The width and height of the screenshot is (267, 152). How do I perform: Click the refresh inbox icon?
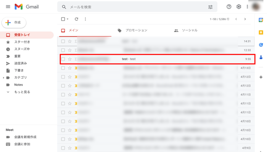tap(76, 19)
